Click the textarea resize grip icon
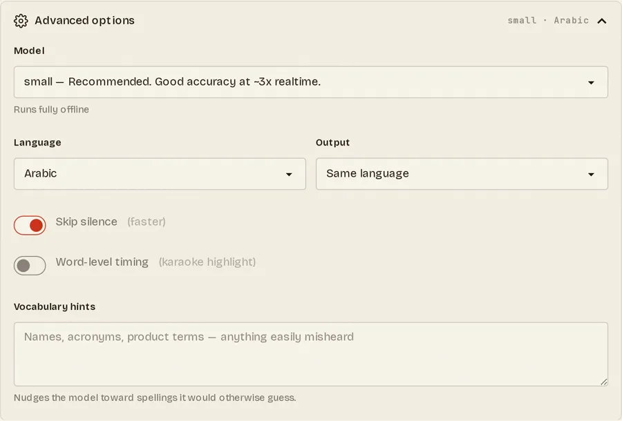 [604, 382]
